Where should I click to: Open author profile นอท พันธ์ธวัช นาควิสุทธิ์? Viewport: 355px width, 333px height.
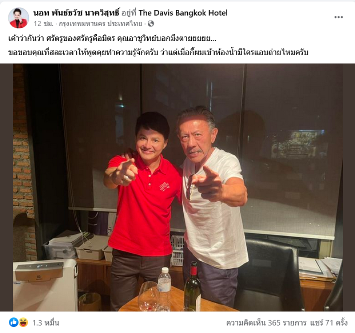click(x=76, y=13)
